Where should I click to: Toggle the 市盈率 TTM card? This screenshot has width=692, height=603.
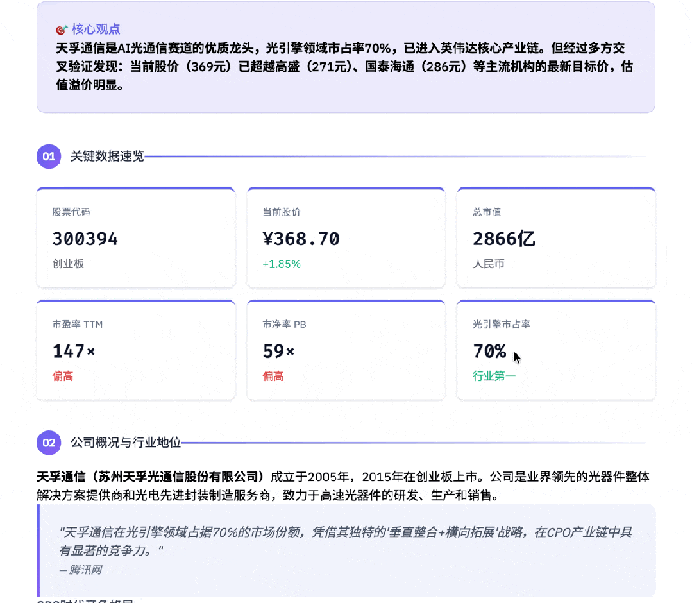point(136,350)
